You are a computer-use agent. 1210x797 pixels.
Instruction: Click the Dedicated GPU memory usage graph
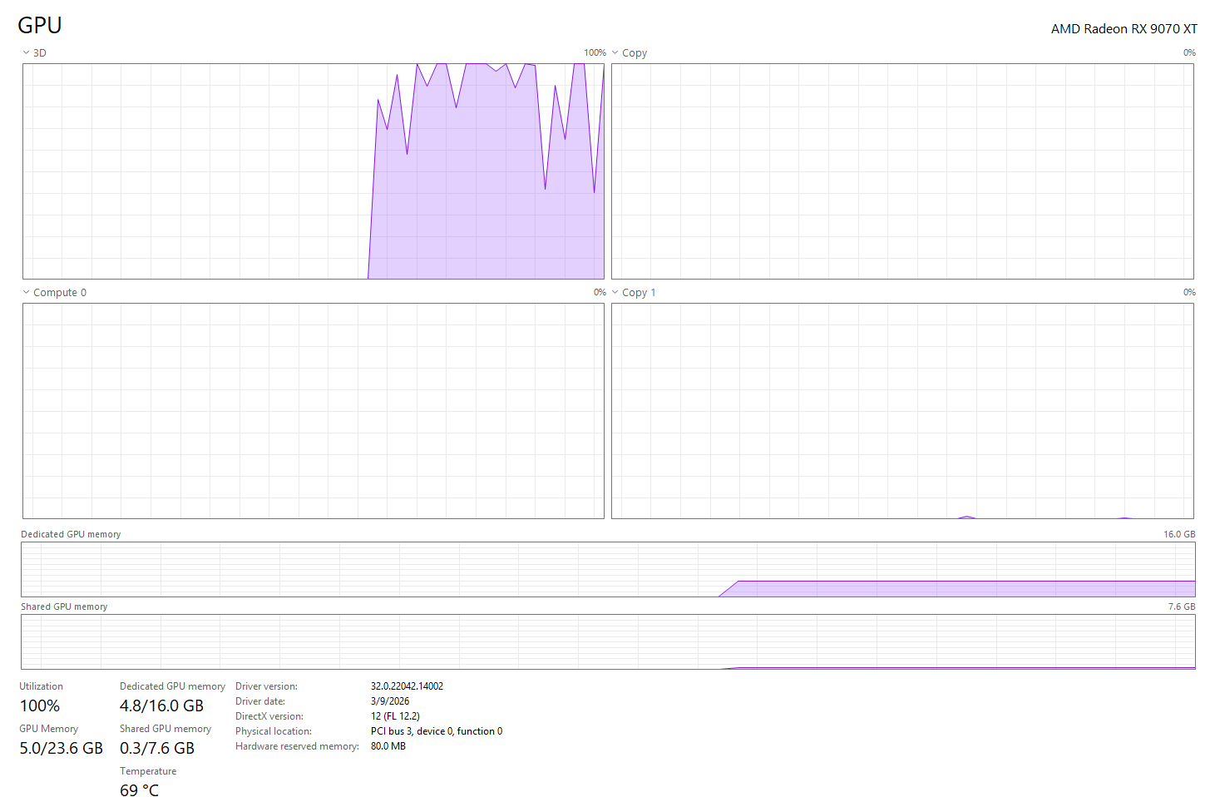[x=608, y=569]
